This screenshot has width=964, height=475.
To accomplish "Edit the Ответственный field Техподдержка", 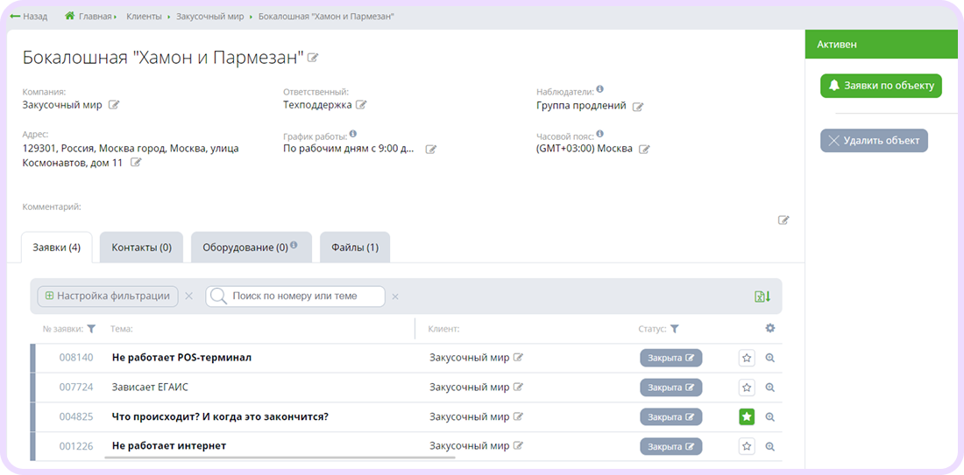I will pos(361,105).
